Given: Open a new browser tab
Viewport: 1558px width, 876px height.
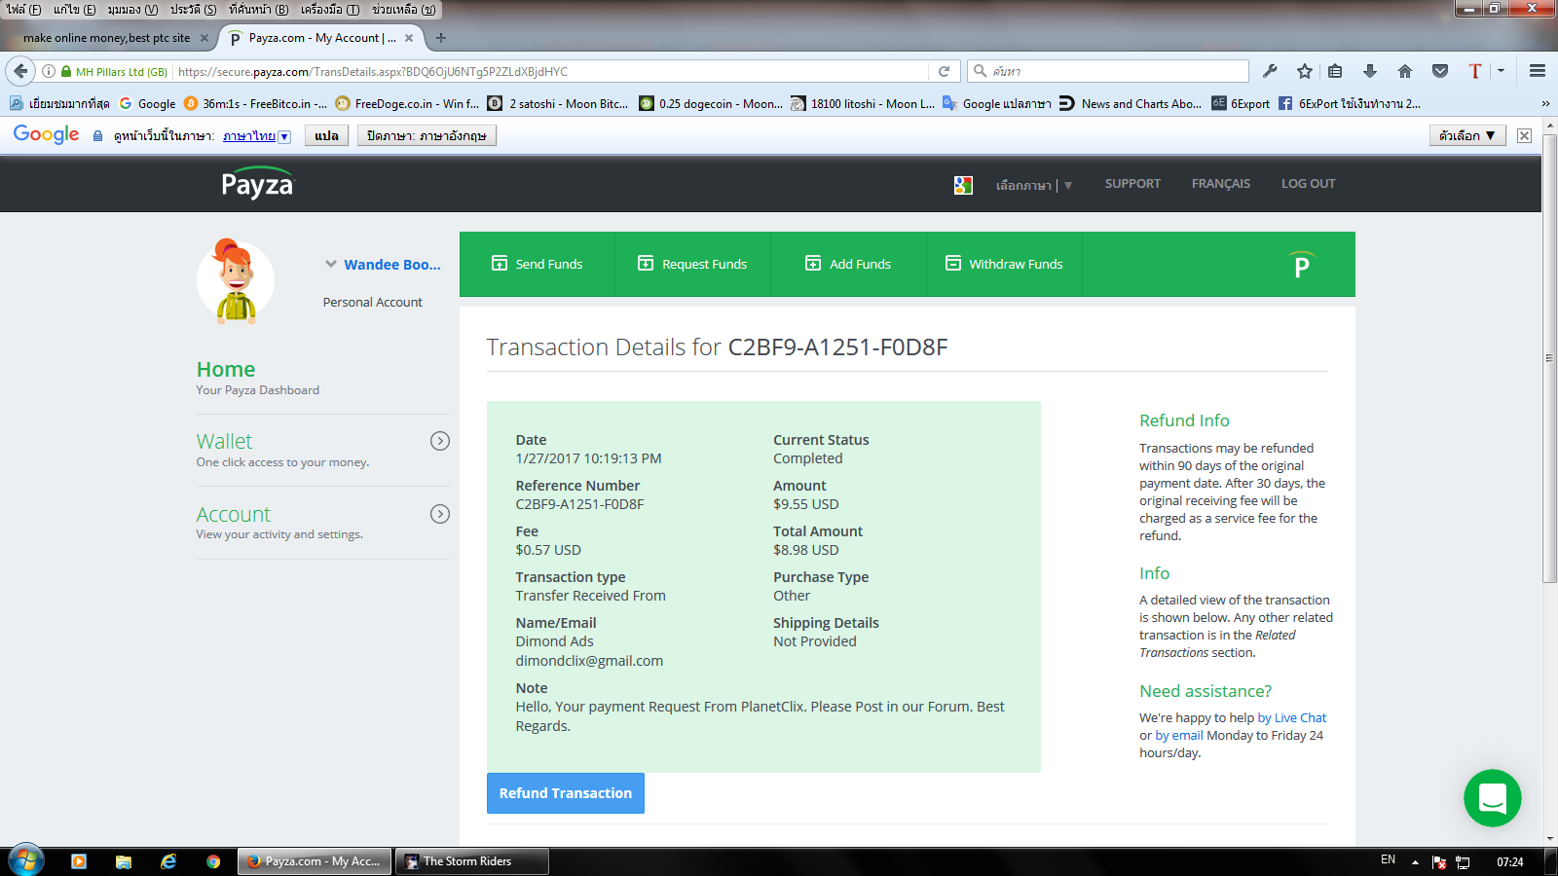Looking at the screenshot, I should 441,38.
